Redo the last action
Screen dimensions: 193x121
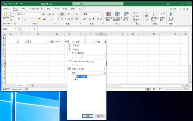pos(15,4)
